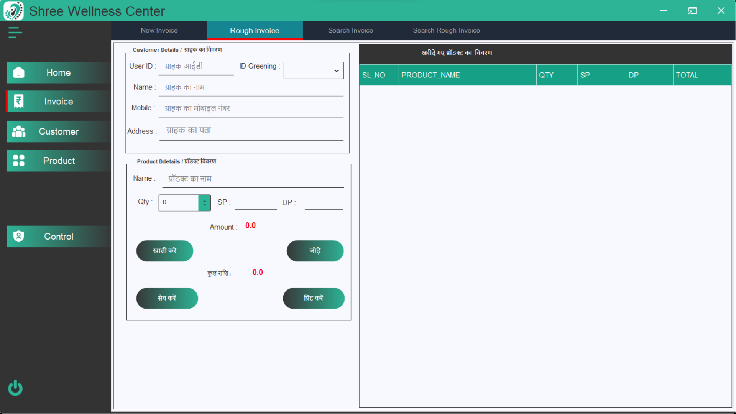
Task: Click the खाली करें clear button
Action: click(x=165, y=251)
